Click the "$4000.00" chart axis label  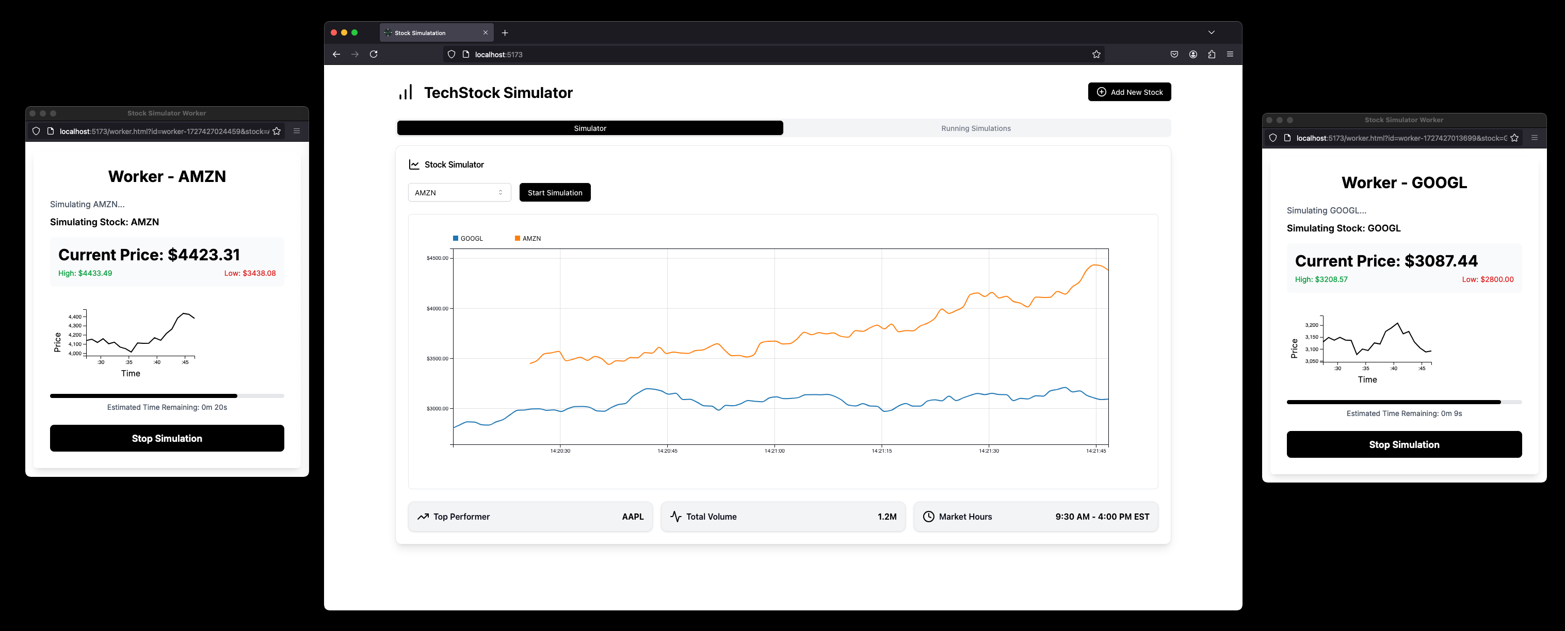[438, 308]
